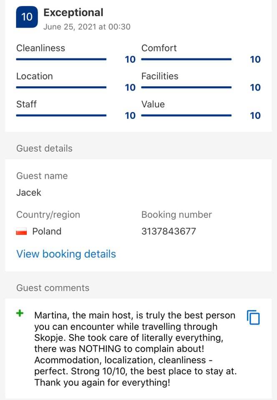
Task: Click the green plus positive comment icon
Action: [20, 313]
